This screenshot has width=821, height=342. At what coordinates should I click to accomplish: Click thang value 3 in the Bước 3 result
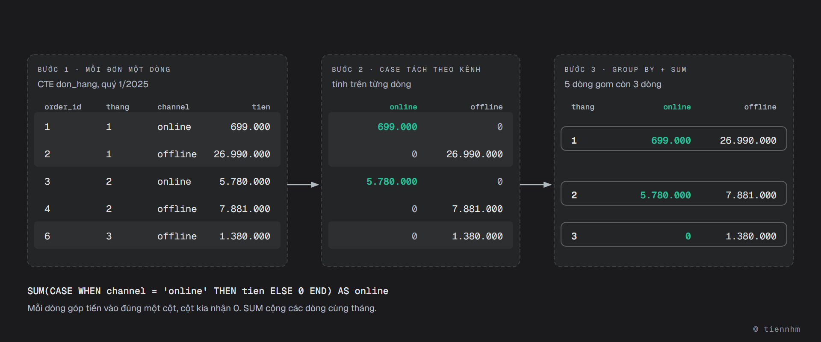pos(574,236)
